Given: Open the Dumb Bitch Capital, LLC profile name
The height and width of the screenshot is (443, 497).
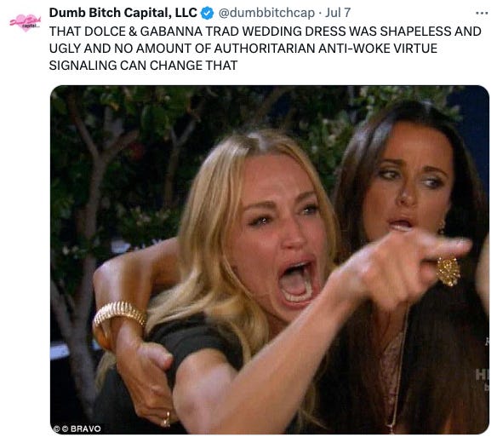Looking at the screenshot, I should [123, 13].
